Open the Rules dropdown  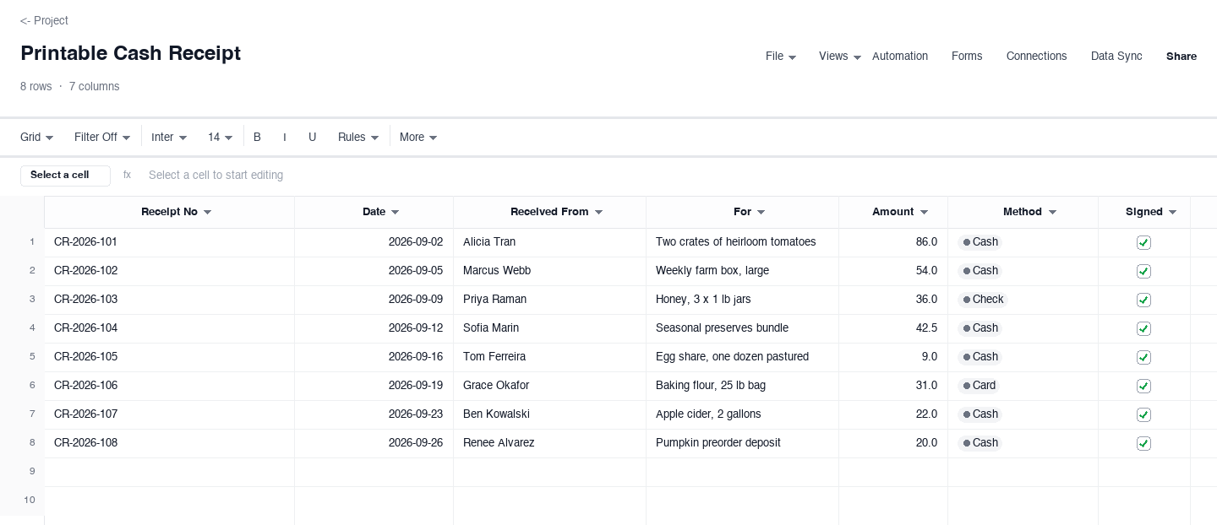[358, 137]
